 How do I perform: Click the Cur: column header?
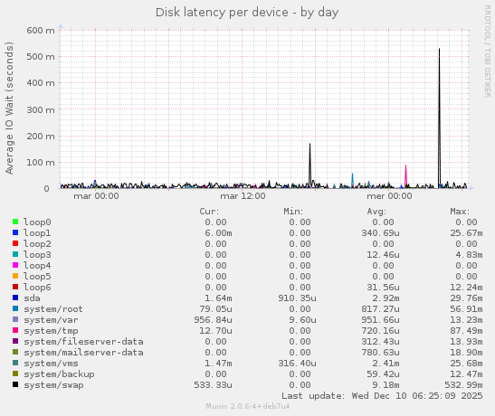pyautogui.click(x=209, y=211)
